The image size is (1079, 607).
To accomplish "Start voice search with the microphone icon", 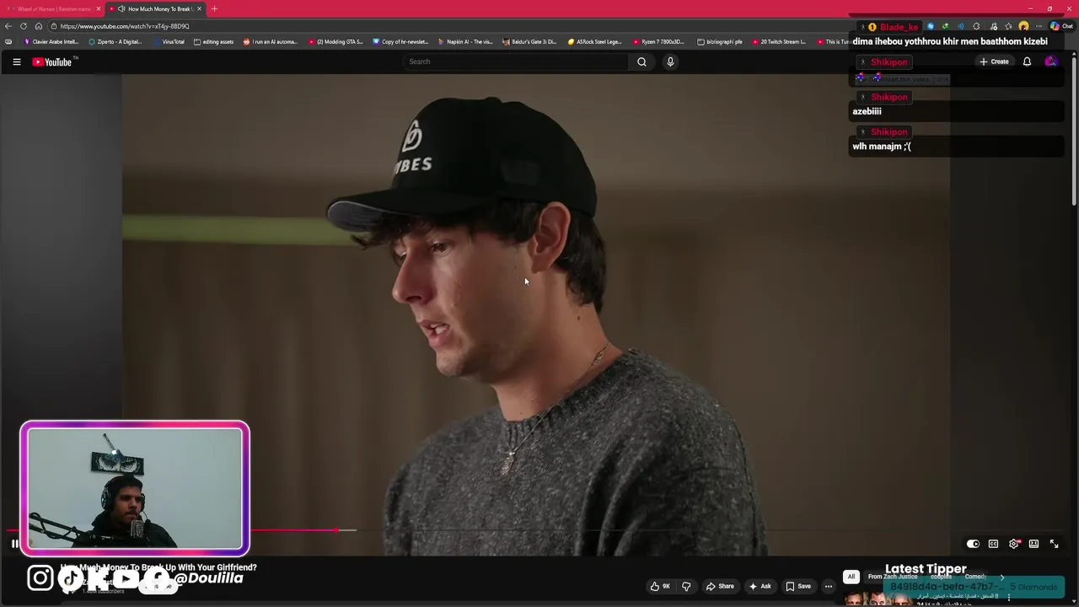I will coord(670,62).
